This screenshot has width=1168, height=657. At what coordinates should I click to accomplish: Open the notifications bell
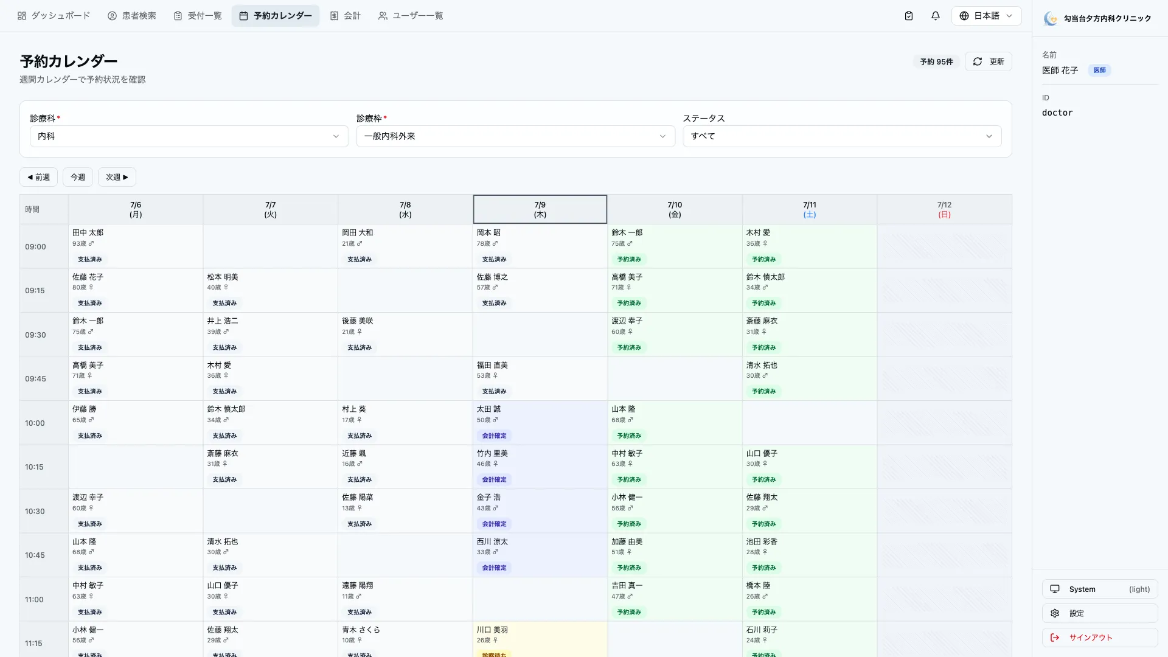coord(936,16)
